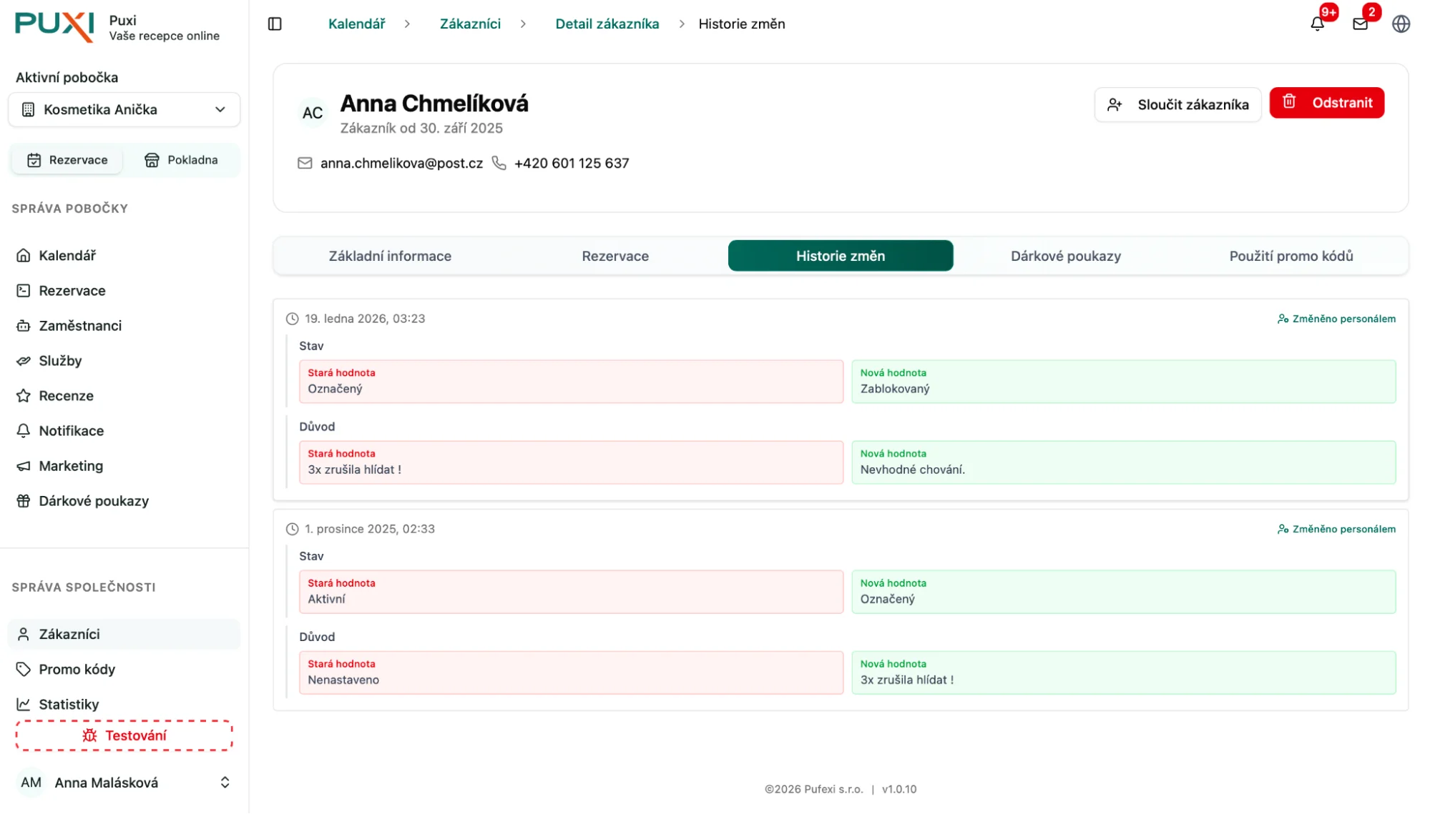Toggle the sidebar collapse icon
Viewport: 1430px width, 814px height.
click(275, 24)
